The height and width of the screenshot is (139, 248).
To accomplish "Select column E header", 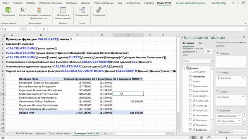I will (x=128, y=35).
